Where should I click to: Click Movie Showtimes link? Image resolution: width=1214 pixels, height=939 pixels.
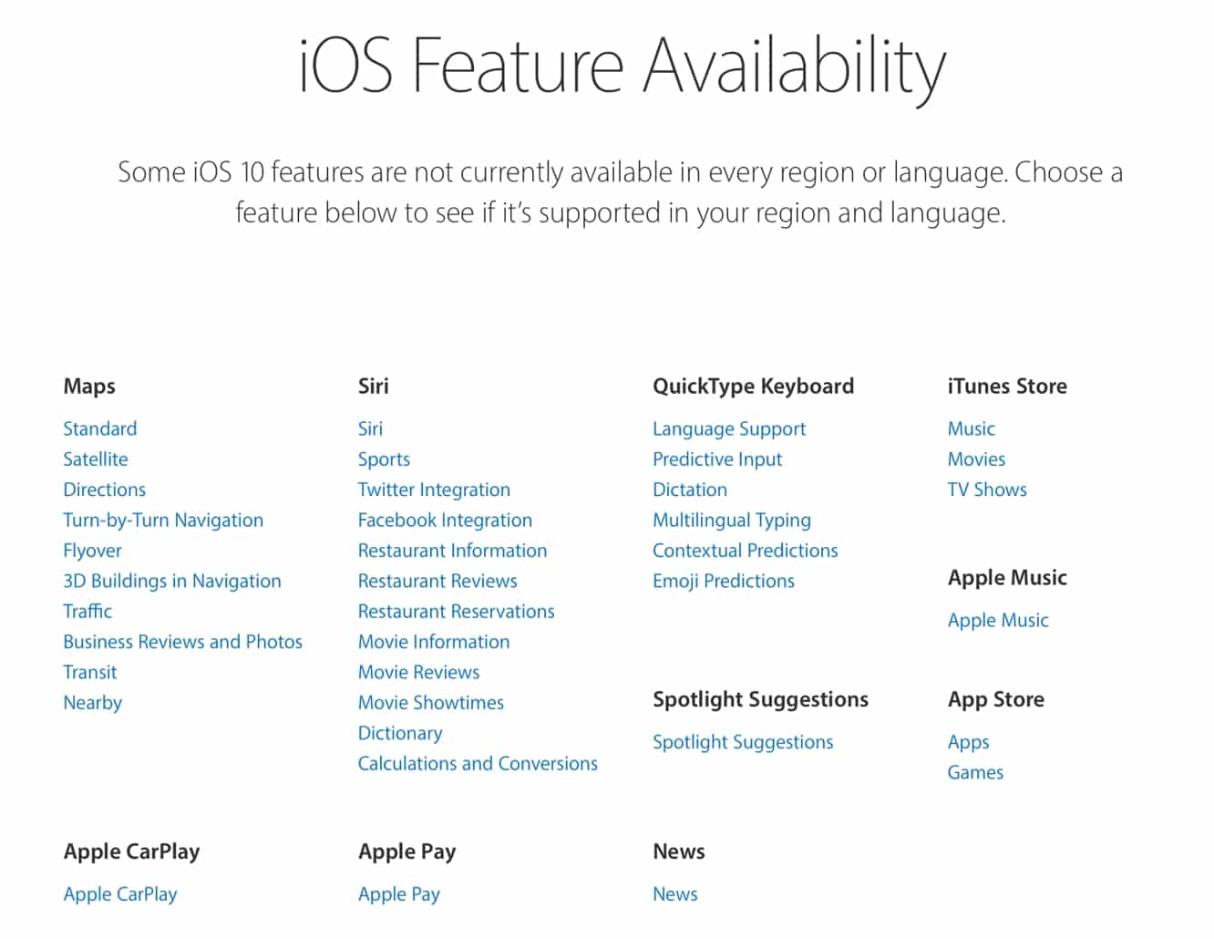tap(431, 703)
